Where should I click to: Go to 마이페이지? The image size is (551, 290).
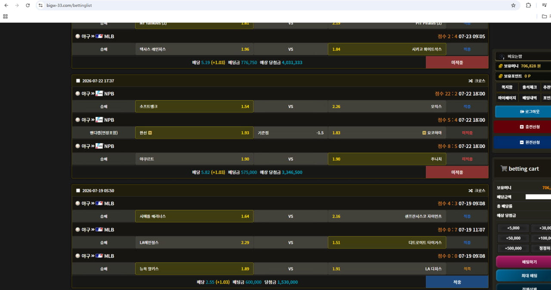[x=507, y=98]
